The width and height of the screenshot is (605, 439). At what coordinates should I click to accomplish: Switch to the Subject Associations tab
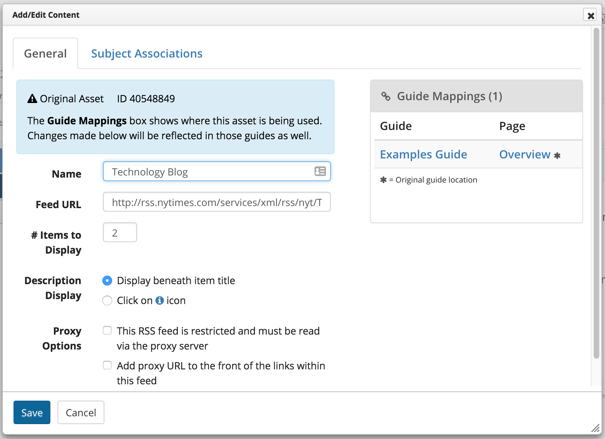pos(147,54)
